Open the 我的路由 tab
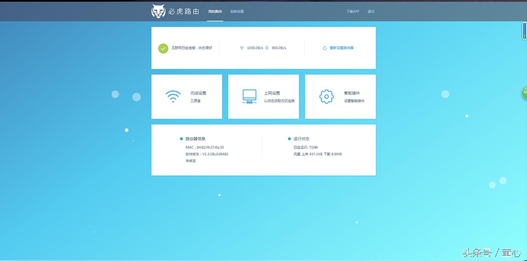This screenshot has width=527, height=261. [x=215, y=11]
